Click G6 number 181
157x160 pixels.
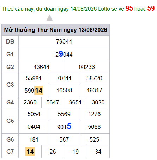(34, 139)
